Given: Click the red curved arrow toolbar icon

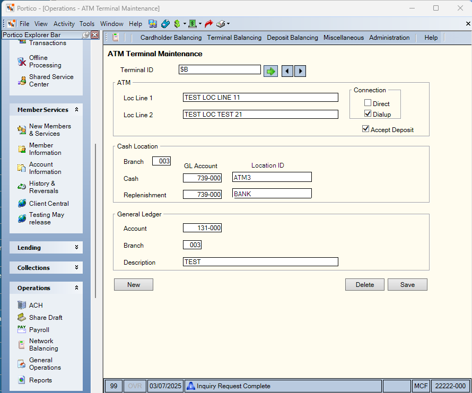Looking at the screenshot, I should coord(208,23).
